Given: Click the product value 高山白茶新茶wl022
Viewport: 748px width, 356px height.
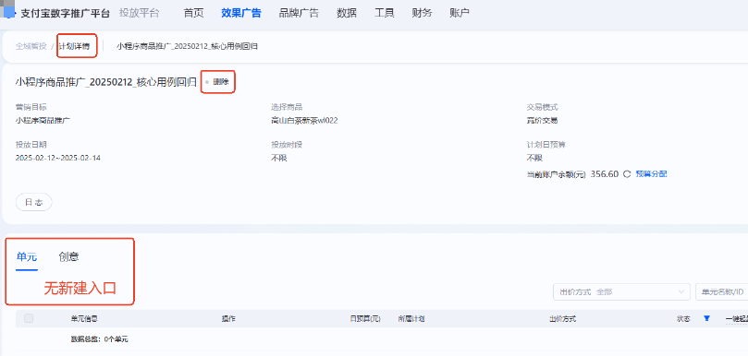Looking at the screenshot, I should (304, 121).
